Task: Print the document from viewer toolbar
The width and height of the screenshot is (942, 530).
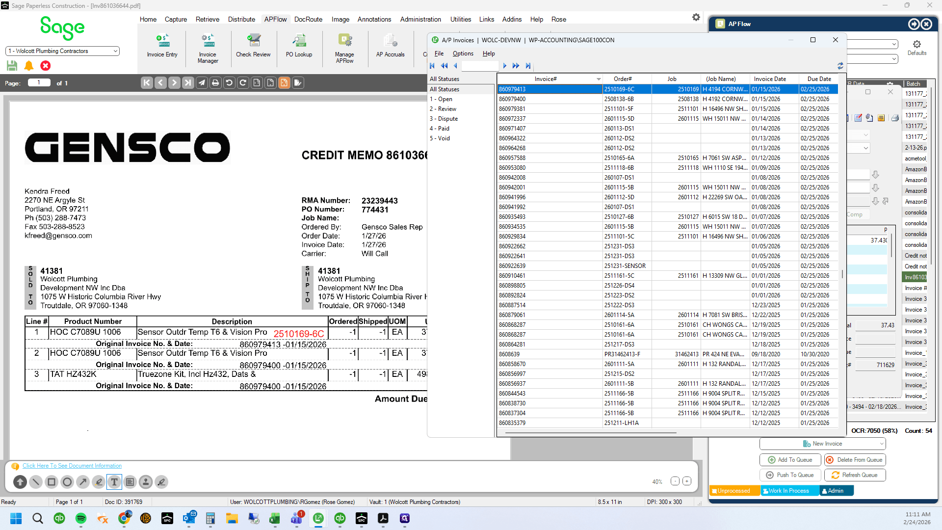Action: point(215,83)
